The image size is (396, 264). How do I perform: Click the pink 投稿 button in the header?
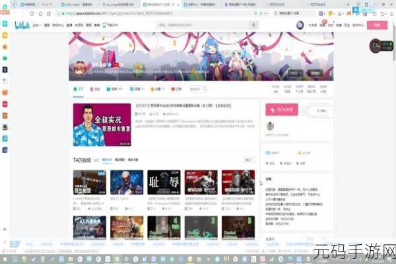[377, 25]
